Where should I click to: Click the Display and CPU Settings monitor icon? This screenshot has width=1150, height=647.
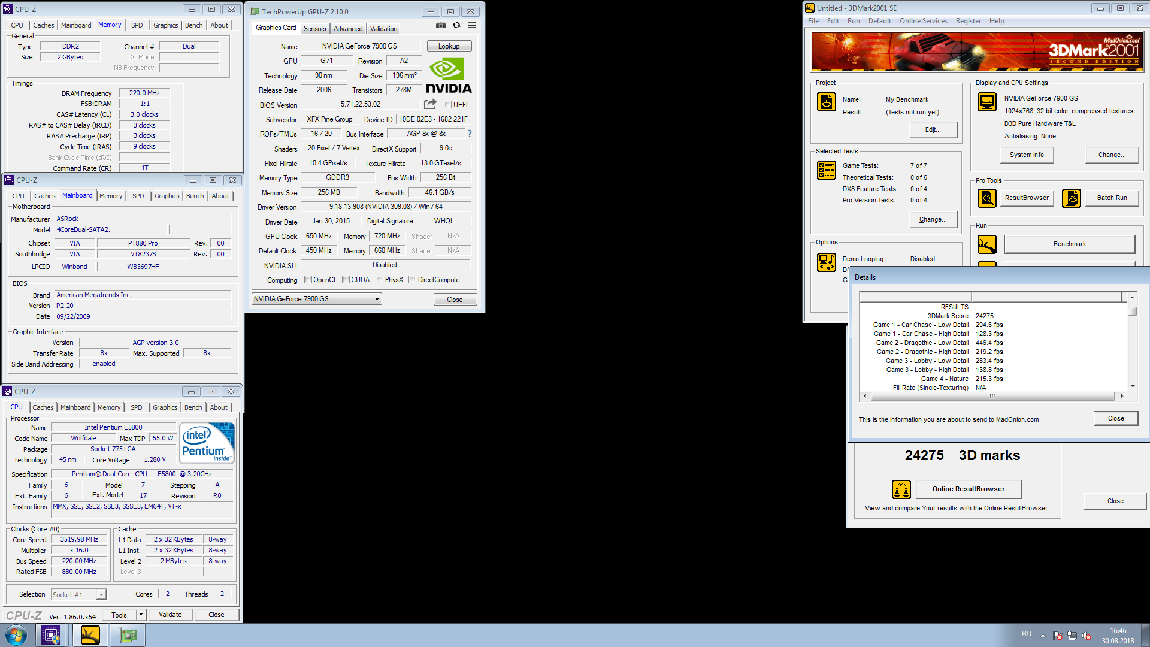coord(987,102)
